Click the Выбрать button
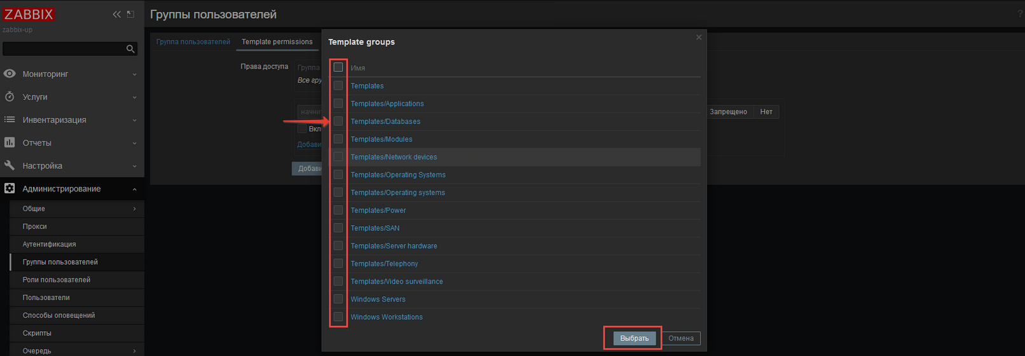 click(x=635, y=338)
